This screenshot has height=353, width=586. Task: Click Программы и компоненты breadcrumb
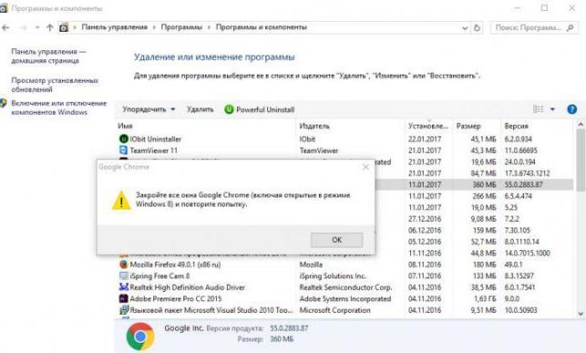tap(262, 27)
